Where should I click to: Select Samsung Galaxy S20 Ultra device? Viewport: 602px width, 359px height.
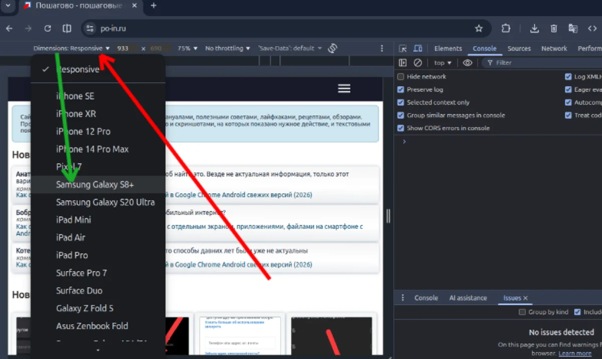(98, 202)
